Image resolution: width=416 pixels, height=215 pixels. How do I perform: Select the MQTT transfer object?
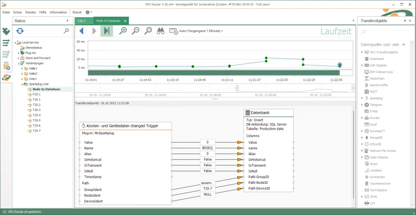point(373,92)
